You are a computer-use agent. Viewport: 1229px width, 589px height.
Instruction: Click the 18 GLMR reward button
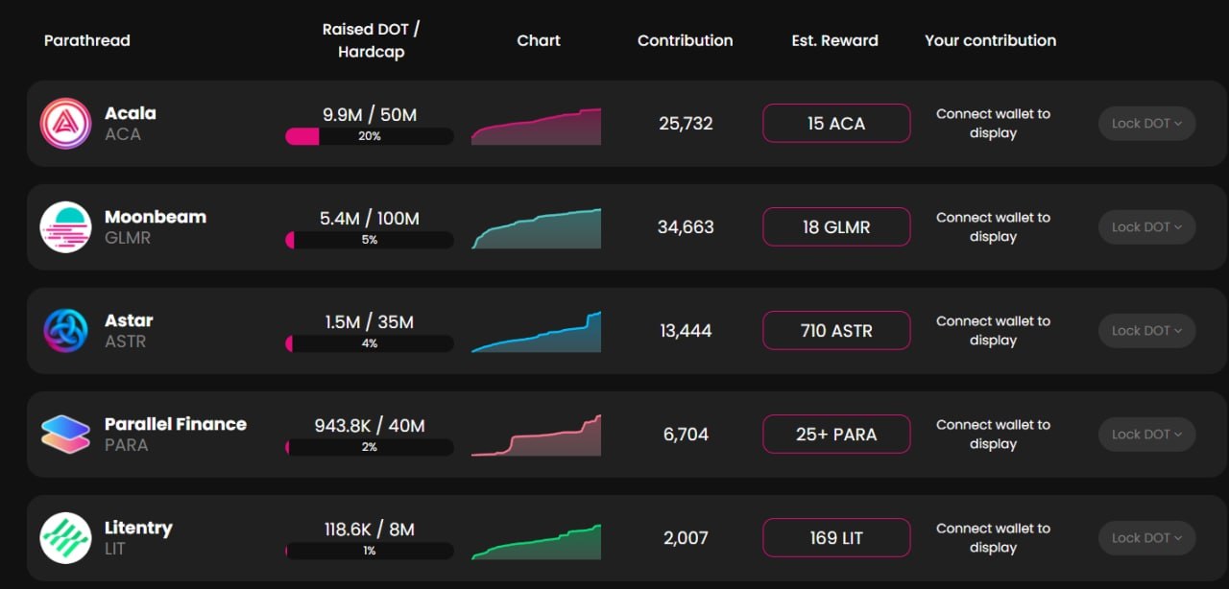836,227
